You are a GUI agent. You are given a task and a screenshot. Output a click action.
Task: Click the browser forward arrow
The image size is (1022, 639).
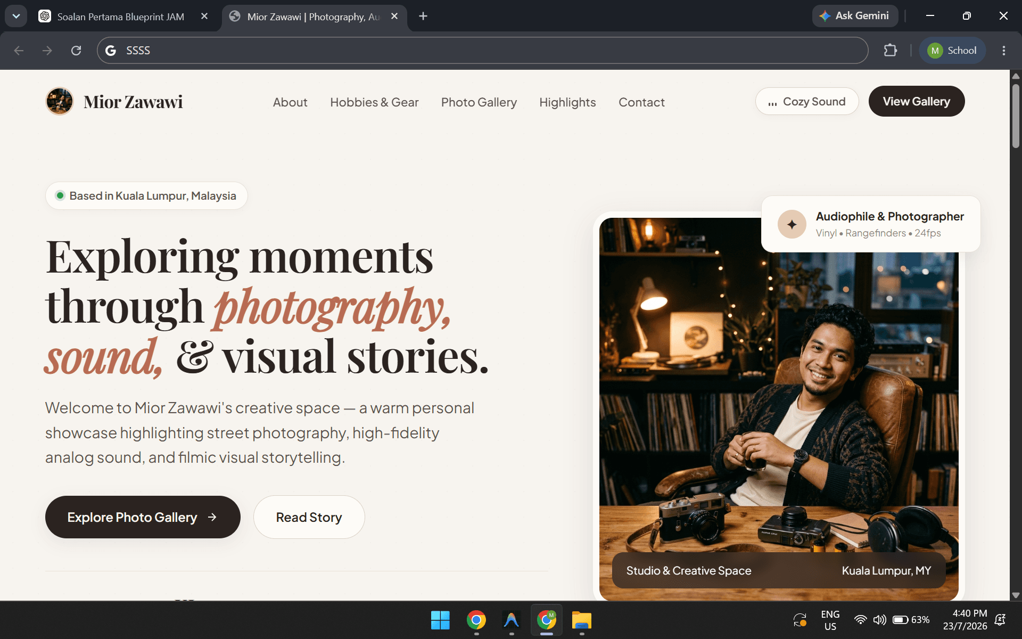click(47, 51)
